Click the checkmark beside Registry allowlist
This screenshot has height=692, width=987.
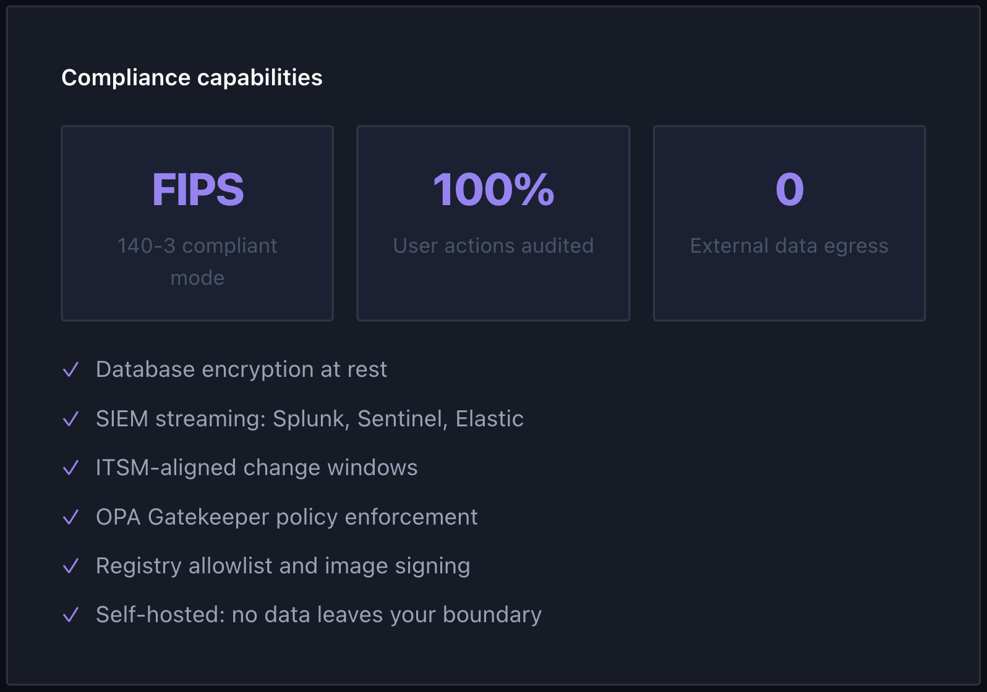coord(71,566)
